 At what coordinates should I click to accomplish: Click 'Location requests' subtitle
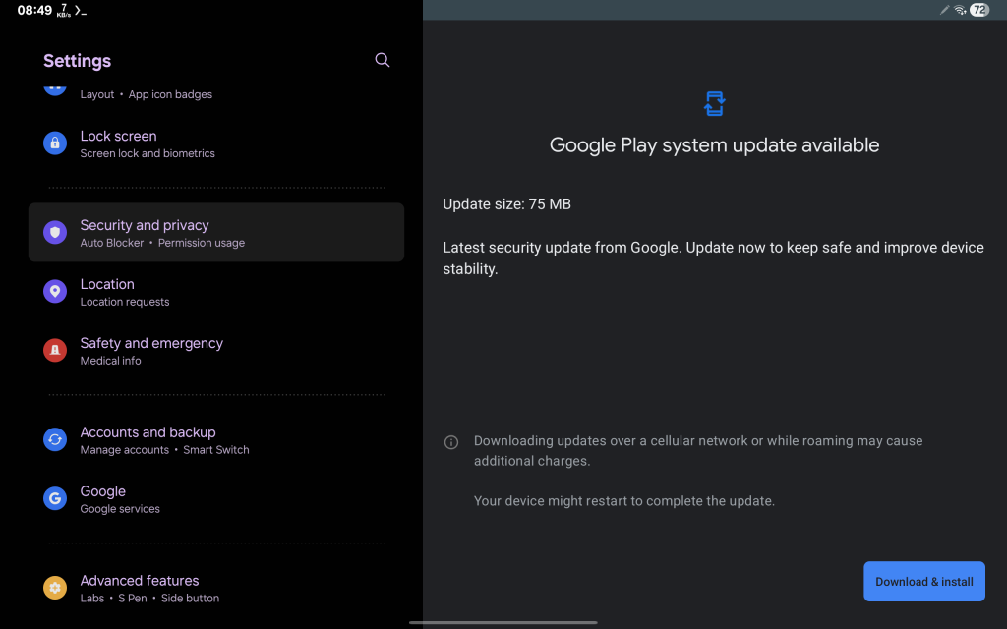[x=125, y=302]
